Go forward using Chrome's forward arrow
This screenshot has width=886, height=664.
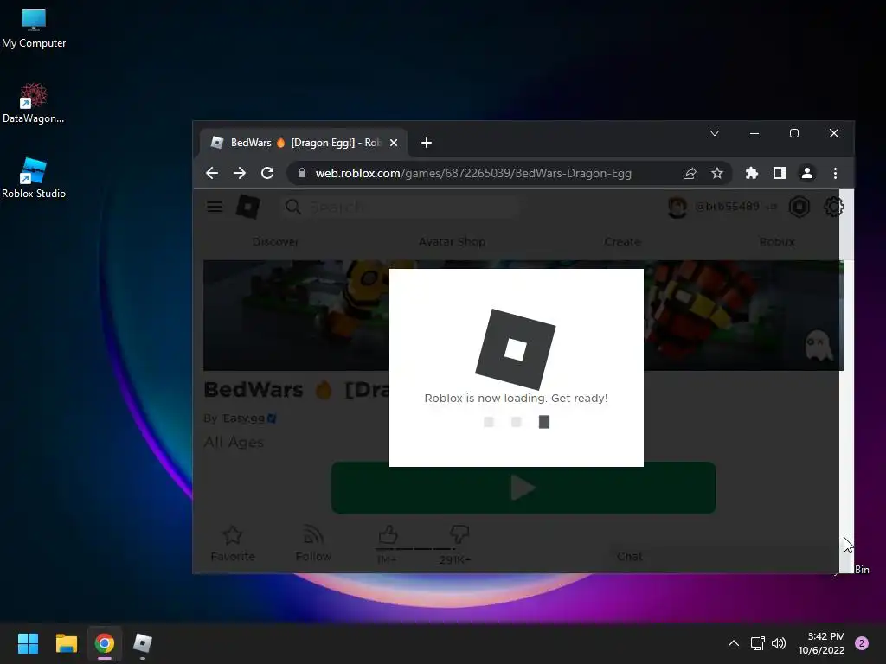240,173
